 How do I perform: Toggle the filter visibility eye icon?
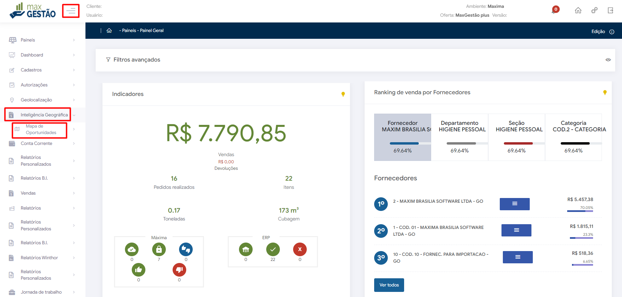pyautogui.click(x=608, y=60)
